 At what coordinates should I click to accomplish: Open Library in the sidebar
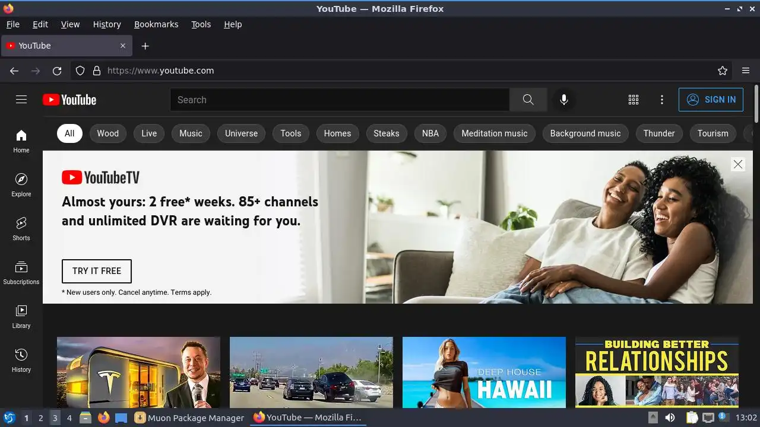click(21, 317)
